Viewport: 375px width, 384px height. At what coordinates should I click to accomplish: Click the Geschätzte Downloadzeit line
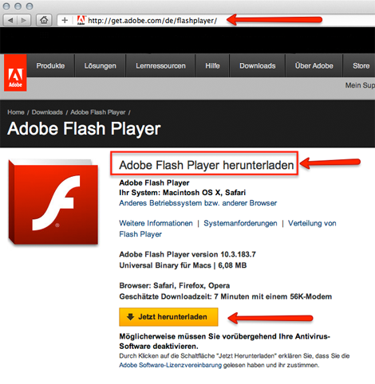click(x=226, y=296)
